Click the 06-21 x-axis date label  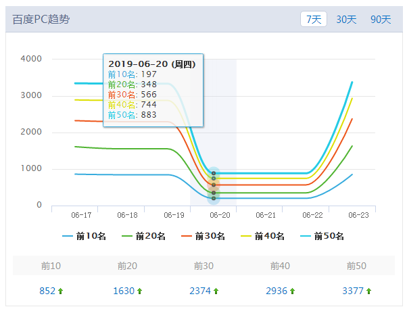point(266,215)
